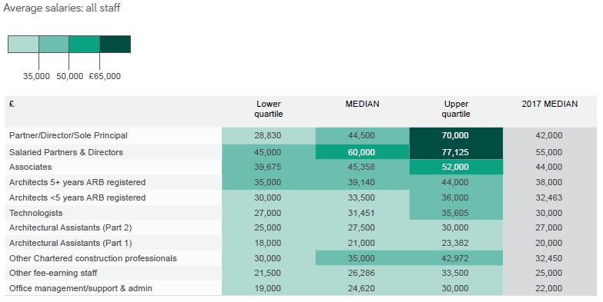
Task: Select the Partner/Director/Sole Principal row label
Action: pos(68,135)
